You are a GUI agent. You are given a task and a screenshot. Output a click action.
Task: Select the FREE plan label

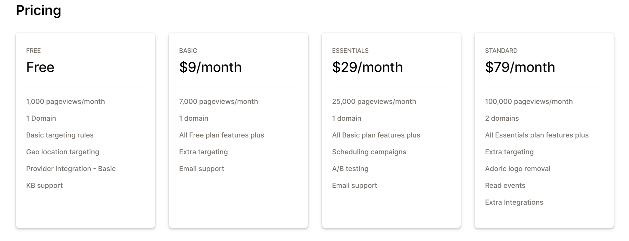(33, 51)
